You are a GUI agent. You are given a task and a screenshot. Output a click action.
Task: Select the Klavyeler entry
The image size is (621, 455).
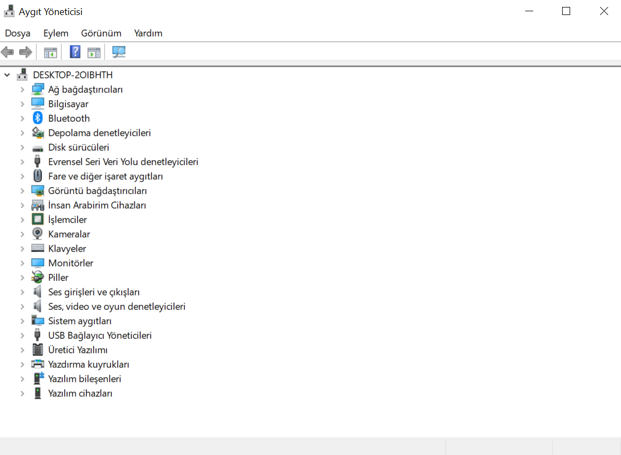coord(67,248)
